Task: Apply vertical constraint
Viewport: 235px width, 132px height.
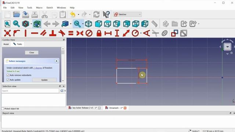Action: click(x=26, y=33)
